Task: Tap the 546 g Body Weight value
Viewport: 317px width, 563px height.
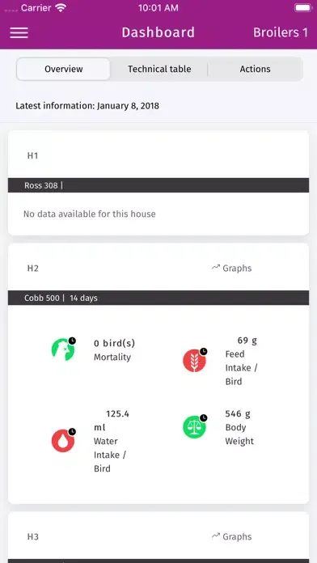Action: pos(238,413)
